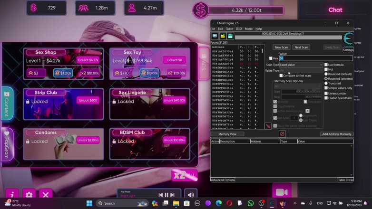Click the red circle clear list icon

[282, 134]
